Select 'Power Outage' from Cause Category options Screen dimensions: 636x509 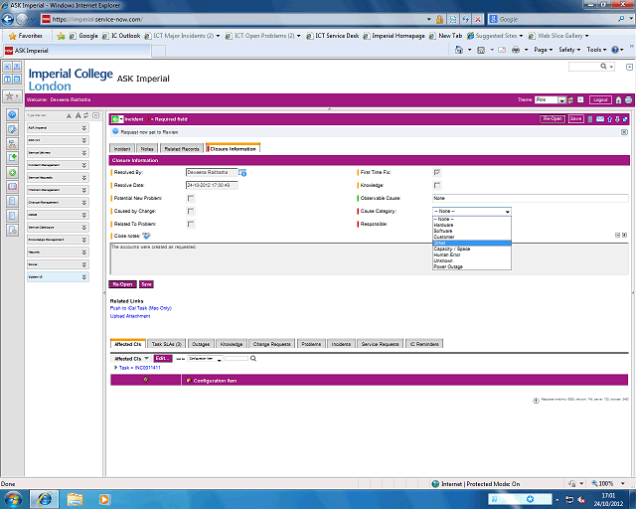[x=450, y=266]
